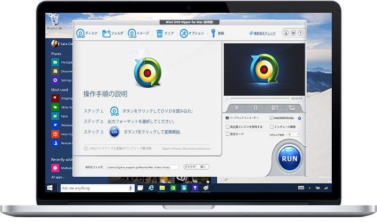Click the microphone icon in the search box
Viewport: 377px width, 222px height.
coord(130,188)
